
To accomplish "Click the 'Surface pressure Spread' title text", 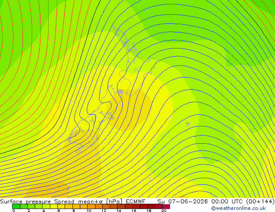I will click(37, 202).
